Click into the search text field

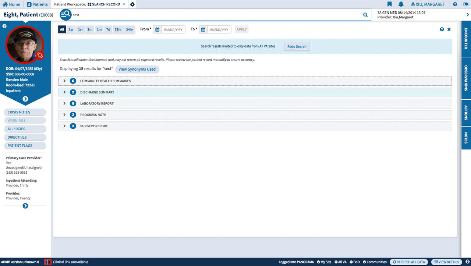[x=216, y=15]
